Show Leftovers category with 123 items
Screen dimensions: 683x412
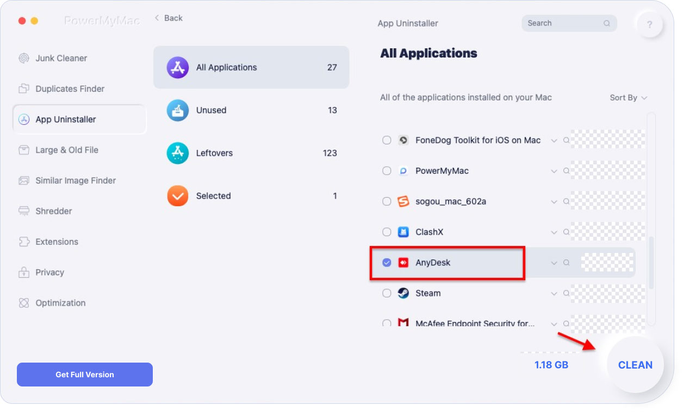tap(251, 153)
